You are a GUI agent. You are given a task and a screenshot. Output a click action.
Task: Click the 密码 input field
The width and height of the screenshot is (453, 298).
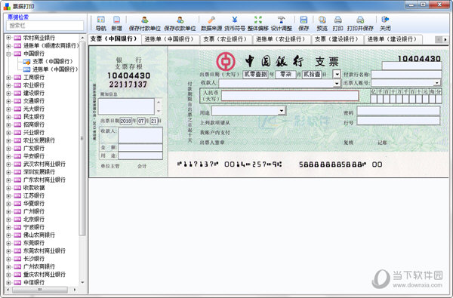[399, 111]
